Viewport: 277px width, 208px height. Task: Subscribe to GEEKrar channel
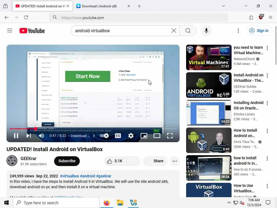click(x=67, y=161)
